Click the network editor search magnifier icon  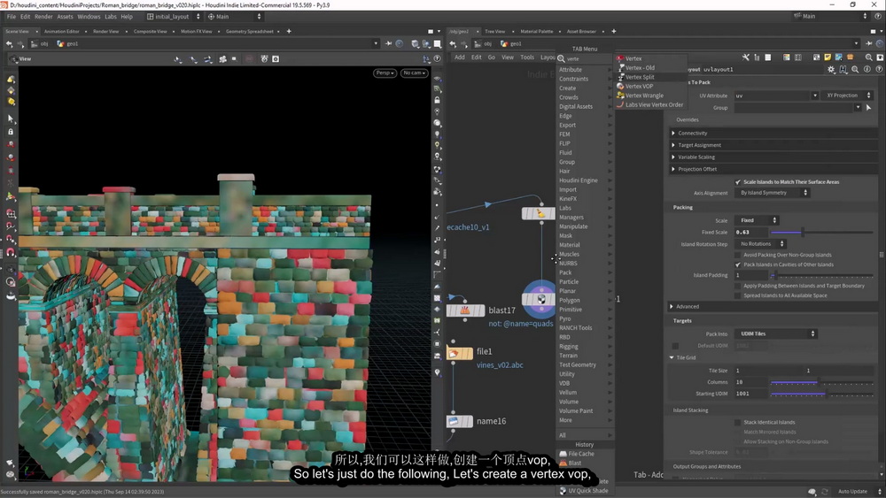[868, 57]
